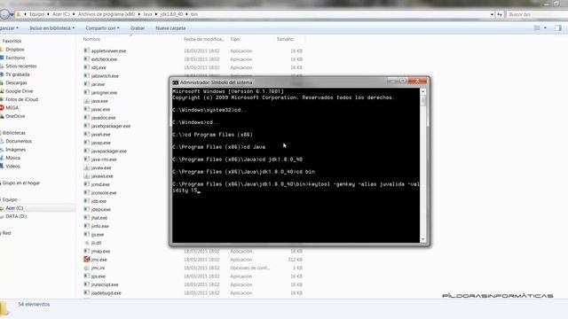568x319 pixels.
Task: Open Dropbox folder in Favoritos
Action: tap(14, 50)
